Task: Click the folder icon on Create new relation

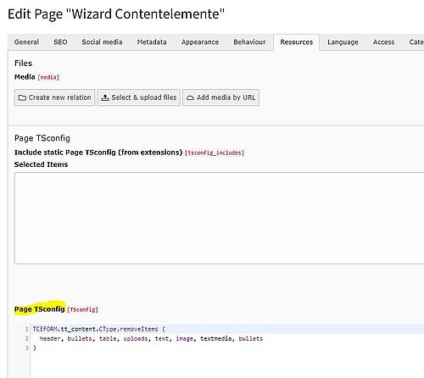Action: (x=22, y=97)
